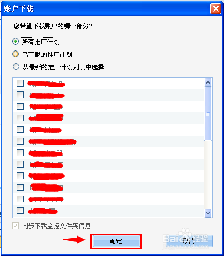
Task: Toggle 同步下载监控文件夹信息 checkbox
Action: 16,226
